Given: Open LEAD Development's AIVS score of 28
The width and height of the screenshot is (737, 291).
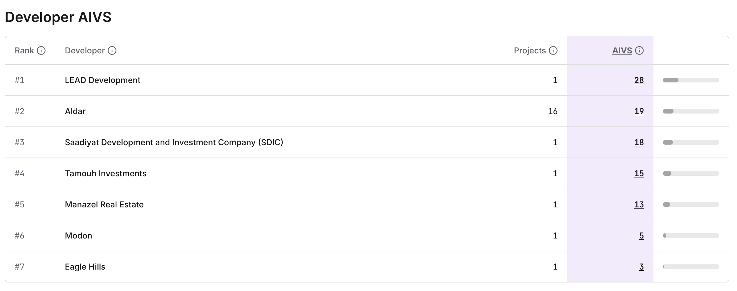Looking at the screenshot, I should pos(639,80).
